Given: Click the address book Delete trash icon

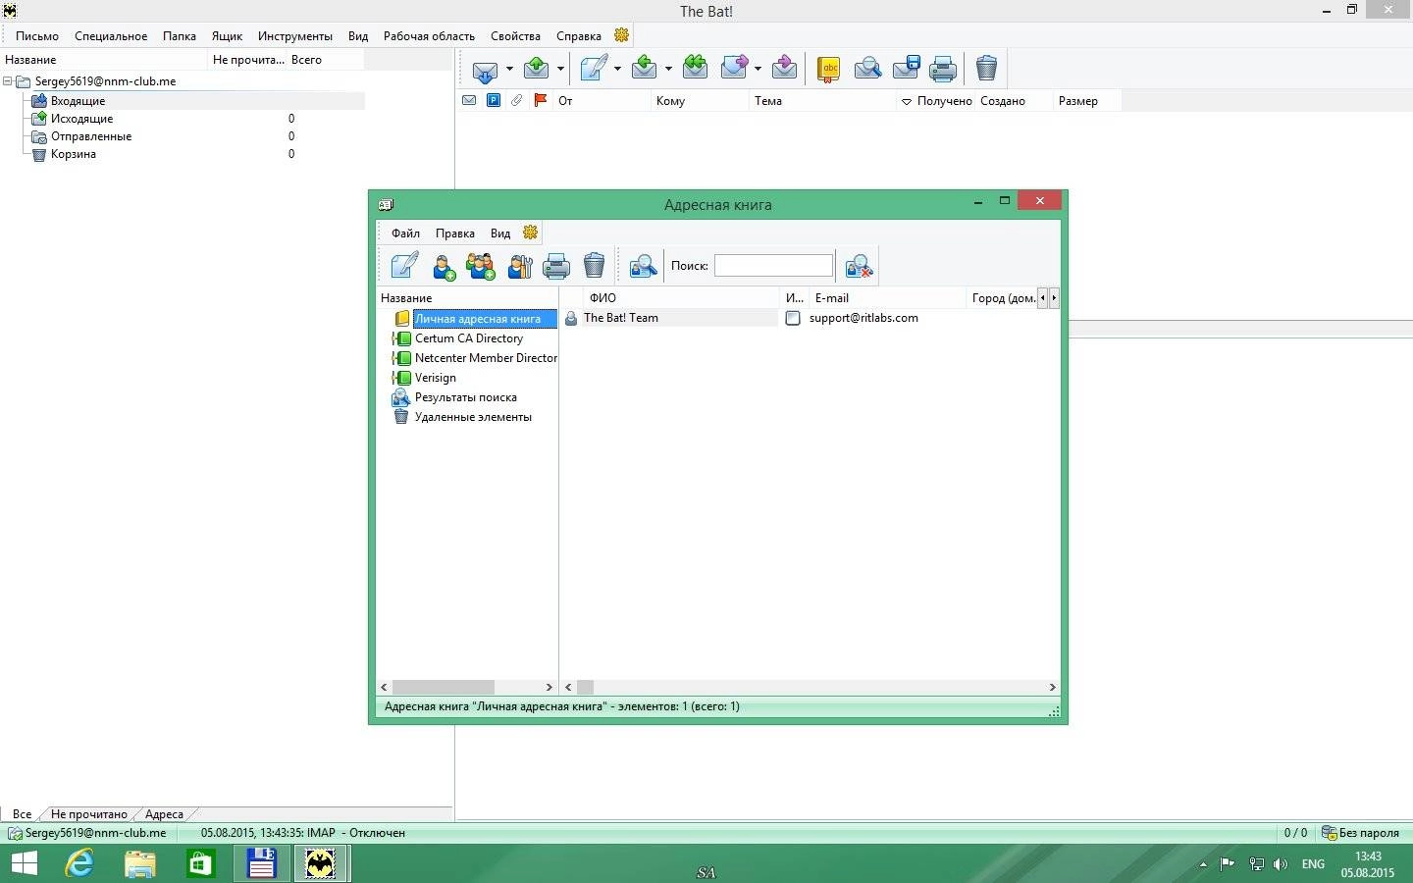Looking at the screenshot, I should (594, 266).
